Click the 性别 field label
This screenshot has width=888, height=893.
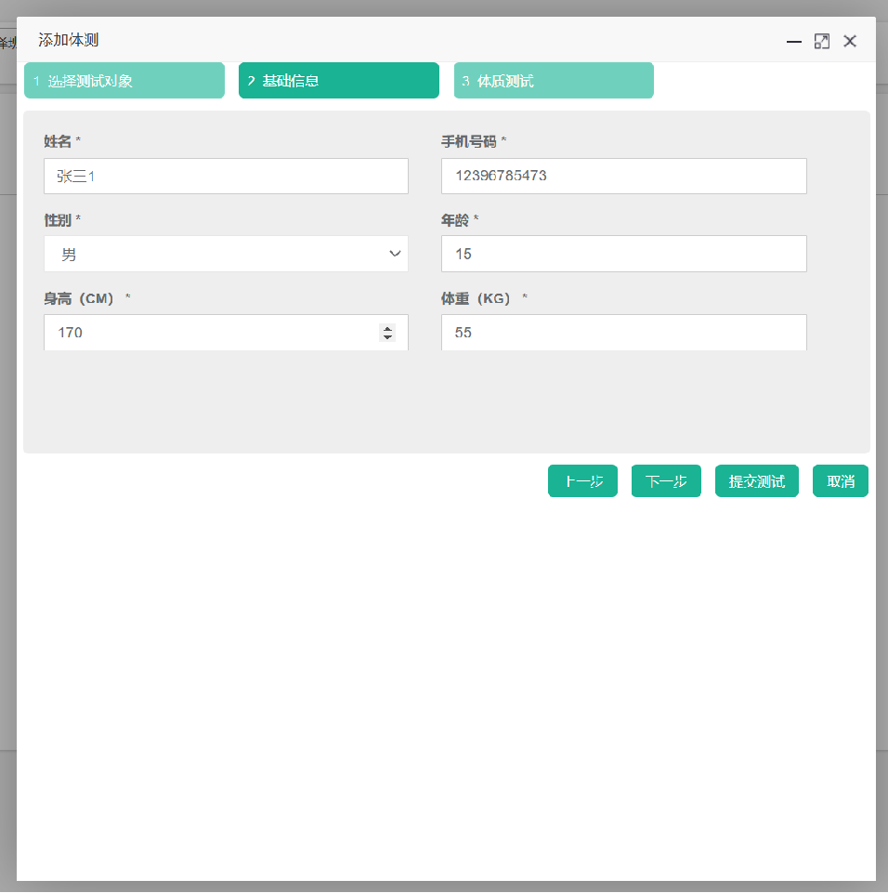(x=58, y=219)
